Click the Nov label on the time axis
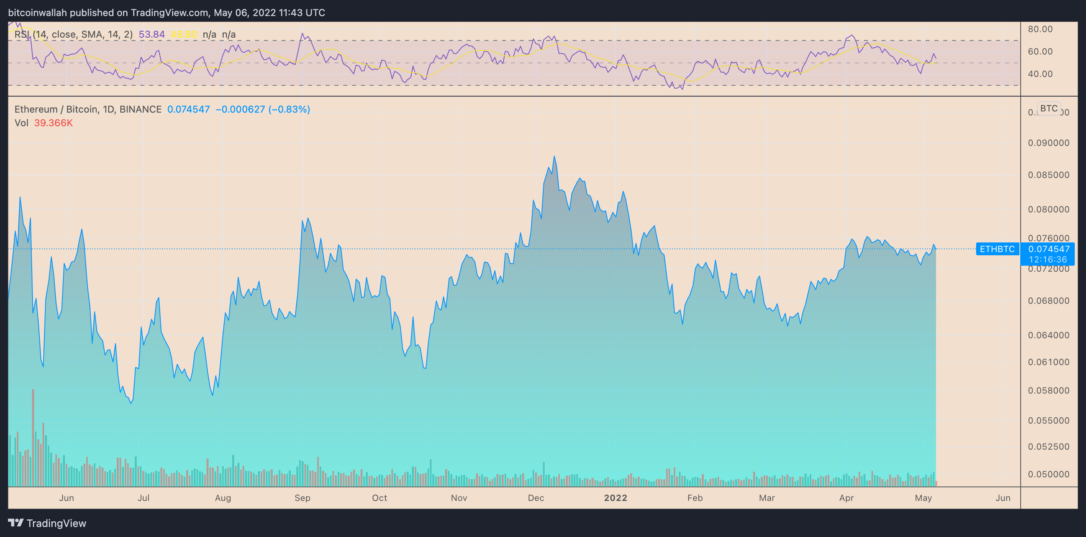The height and width of the screenshot is (537, 1086). click(459, 498)
